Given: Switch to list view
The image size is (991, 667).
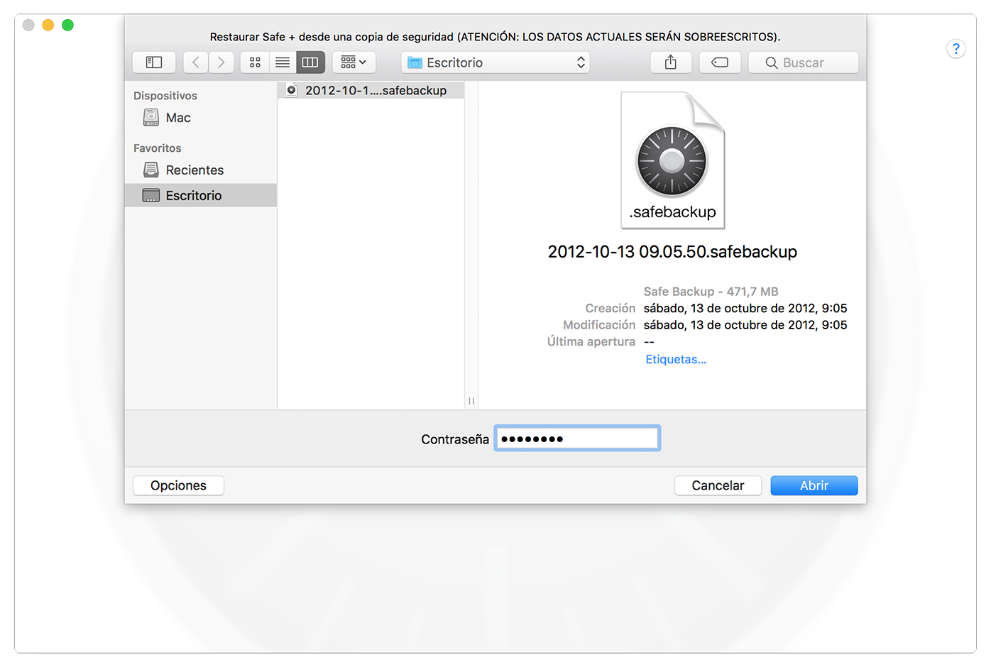Looking at the screenshot, I should (283, 62).
